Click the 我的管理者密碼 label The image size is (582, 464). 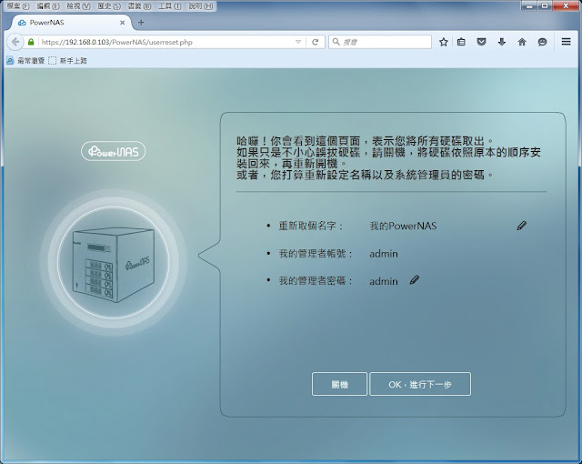(x=316, y=280)
